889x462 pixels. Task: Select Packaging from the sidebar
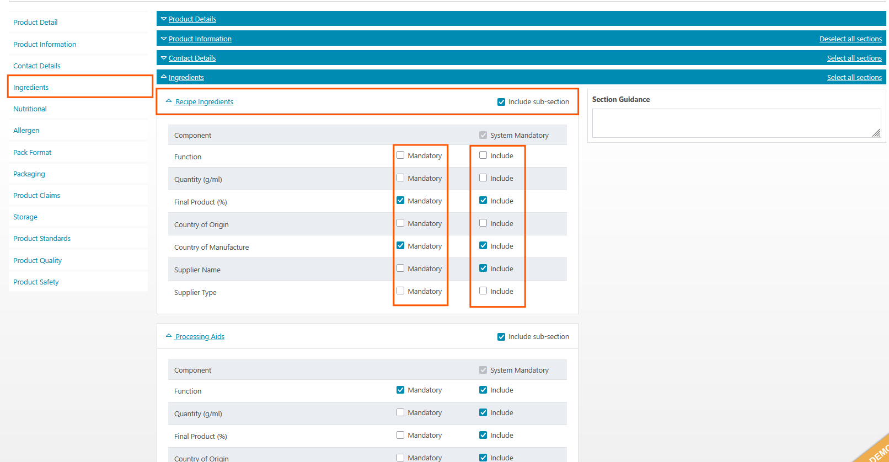[29, 174]
